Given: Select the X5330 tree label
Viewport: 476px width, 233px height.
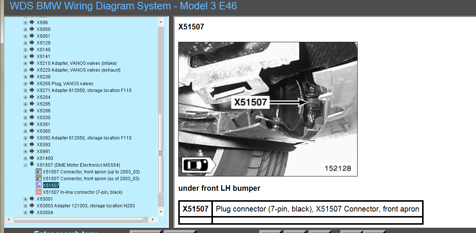Looking at the screenshot, I should [43, 118].
